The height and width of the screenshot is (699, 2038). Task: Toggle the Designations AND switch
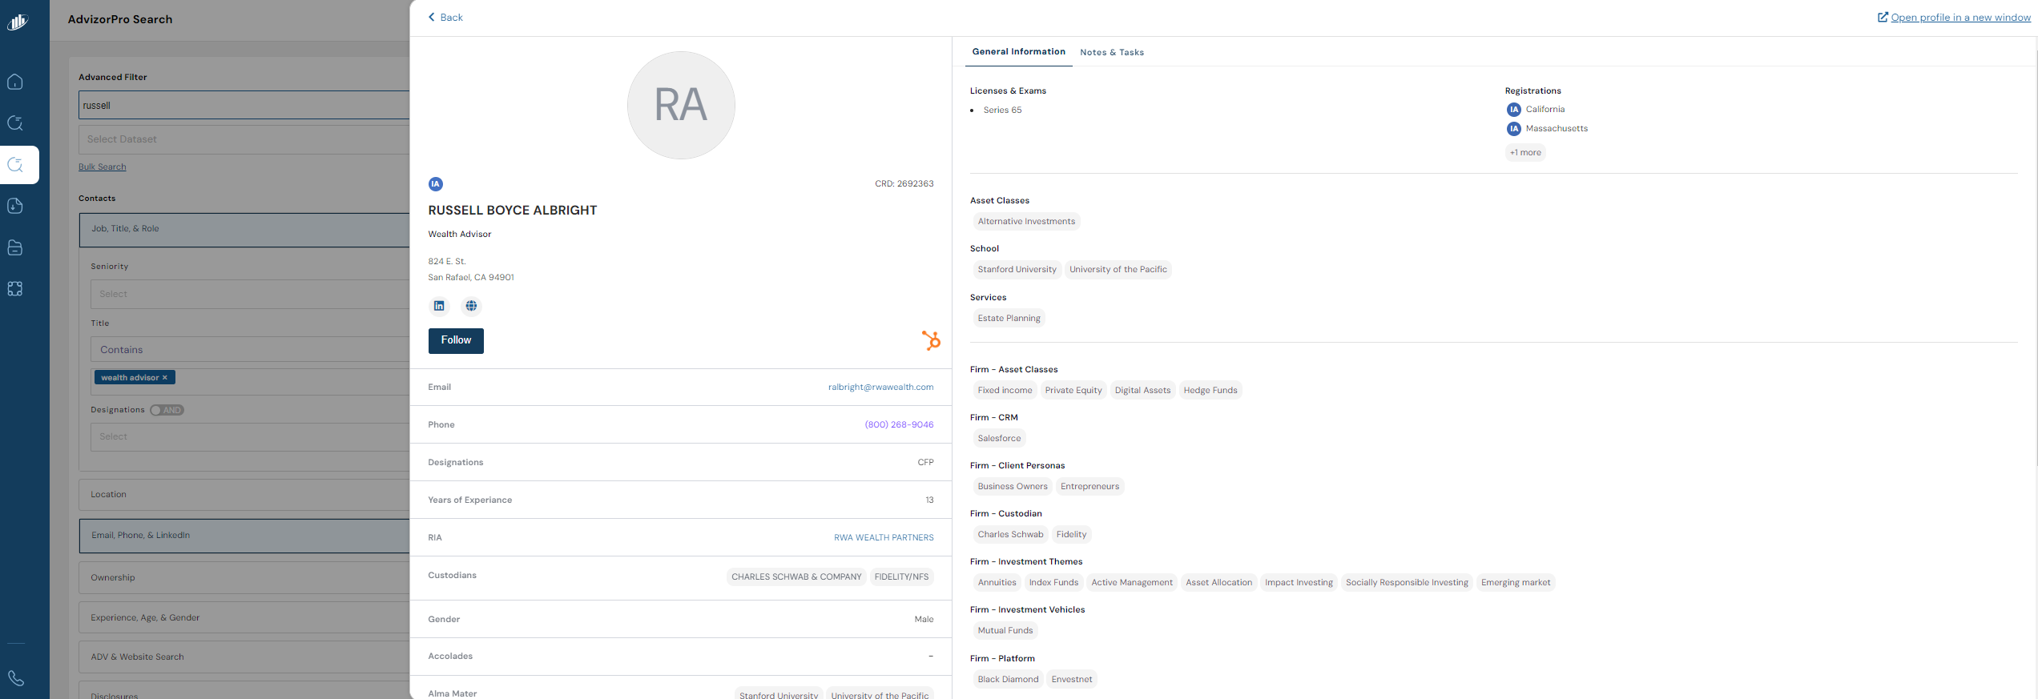pyautogui.click(x=167, y=410)
